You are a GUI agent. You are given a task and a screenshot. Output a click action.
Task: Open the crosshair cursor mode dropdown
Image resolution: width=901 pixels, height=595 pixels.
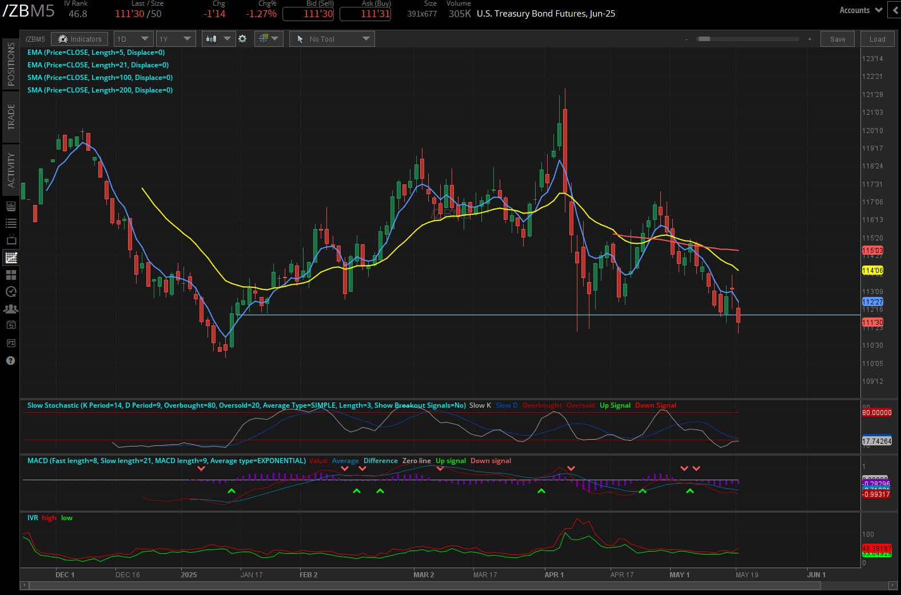pyautogui.click(x=269, y=39)
